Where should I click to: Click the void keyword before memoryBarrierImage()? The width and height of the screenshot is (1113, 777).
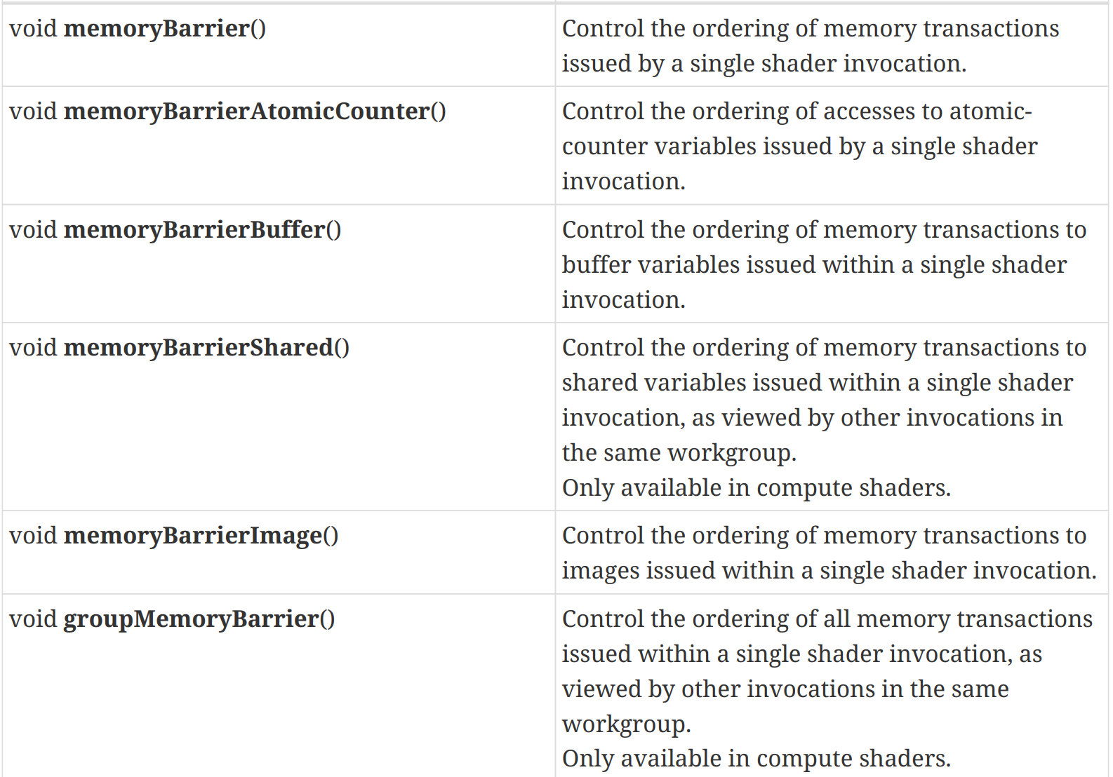tap(33, 536)
